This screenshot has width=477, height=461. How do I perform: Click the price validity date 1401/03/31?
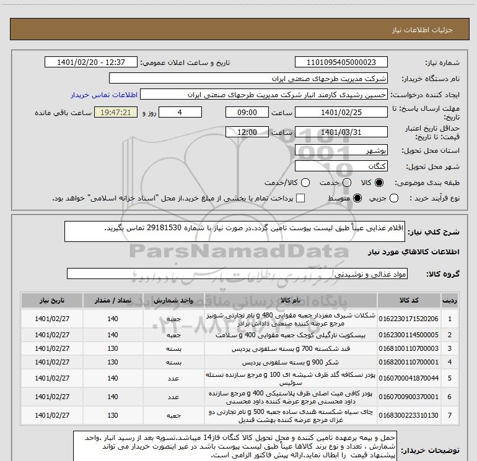click(x=341, y=132)
